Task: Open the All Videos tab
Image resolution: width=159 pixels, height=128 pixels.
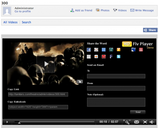Action: pyautogui.click(x=10, y=22)
